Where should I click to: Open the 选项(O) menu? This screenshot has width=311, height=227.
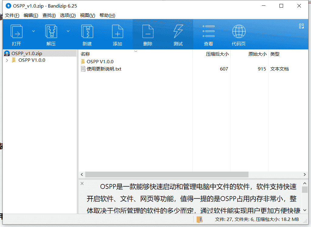68,15
